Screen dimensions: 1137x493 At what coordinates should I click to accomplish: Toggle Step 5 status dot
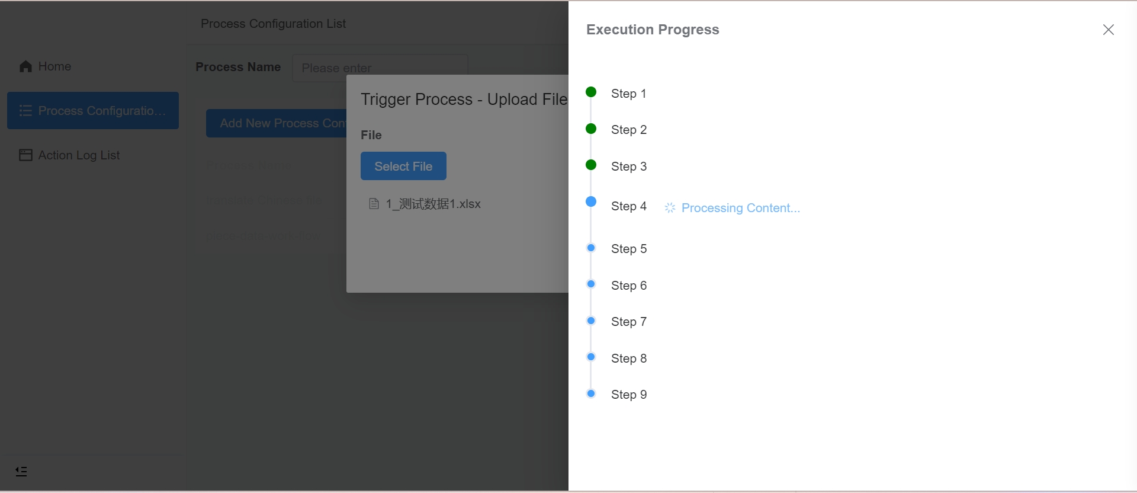click(591, 248)
